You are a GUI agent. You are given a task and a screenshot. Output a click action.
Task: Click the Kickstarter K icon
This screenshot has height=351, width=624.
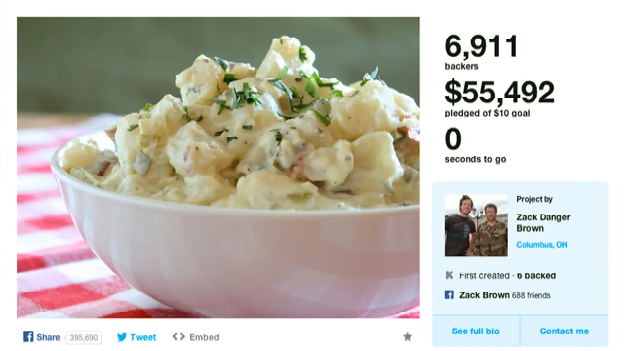point(449,275)
